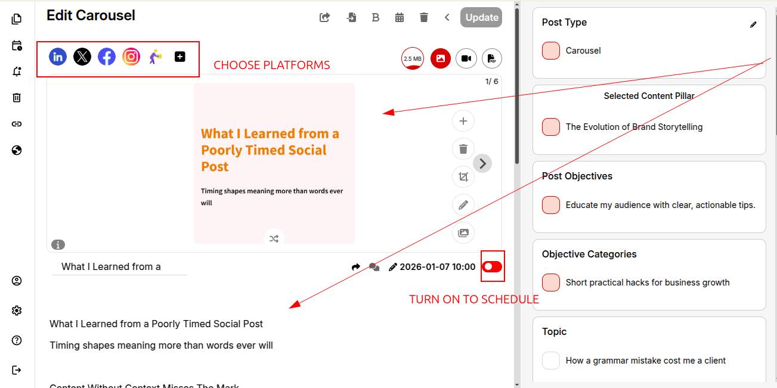Delete the current slide with trash circle icon

[x=463, y=148]
